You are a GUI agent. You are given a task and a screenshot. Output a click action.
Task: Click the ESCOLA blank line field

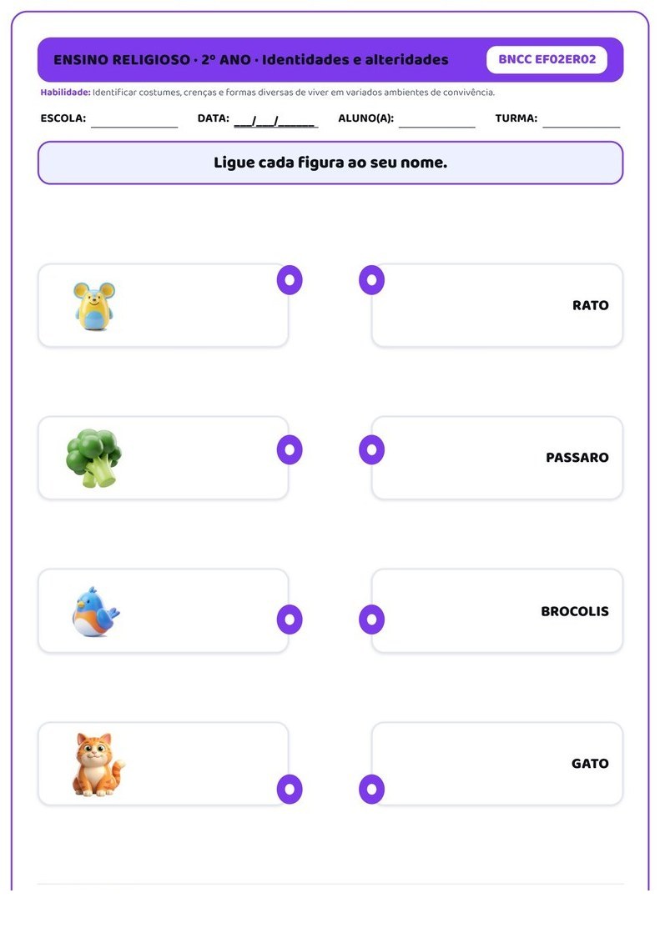coord(134,121)
